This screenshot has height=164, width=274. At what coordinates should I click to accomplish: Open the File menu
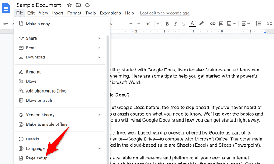click(20, 13)
